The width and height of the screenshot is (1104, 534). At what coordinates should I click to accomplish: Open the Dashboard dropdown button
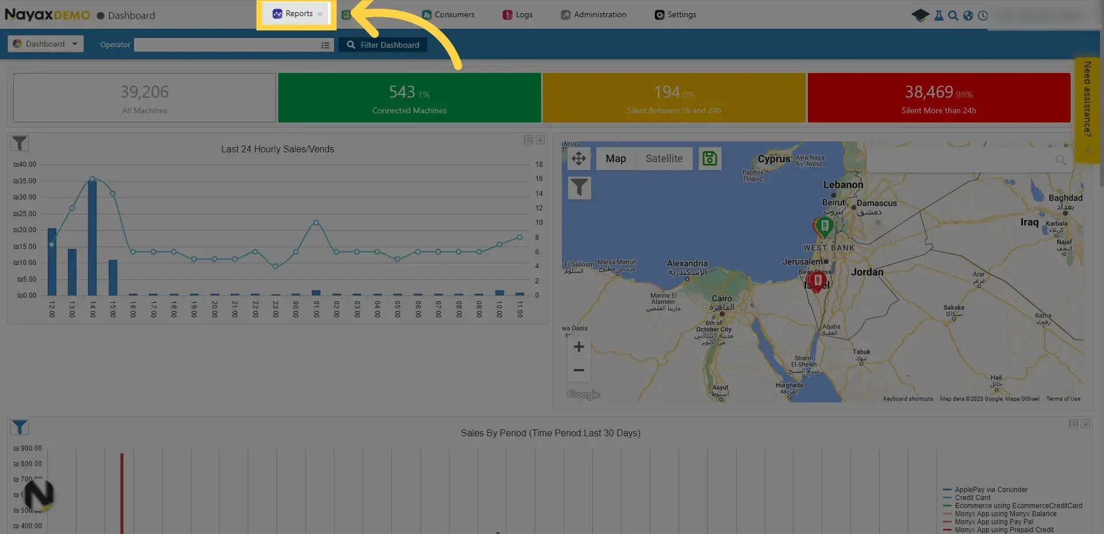45,44
